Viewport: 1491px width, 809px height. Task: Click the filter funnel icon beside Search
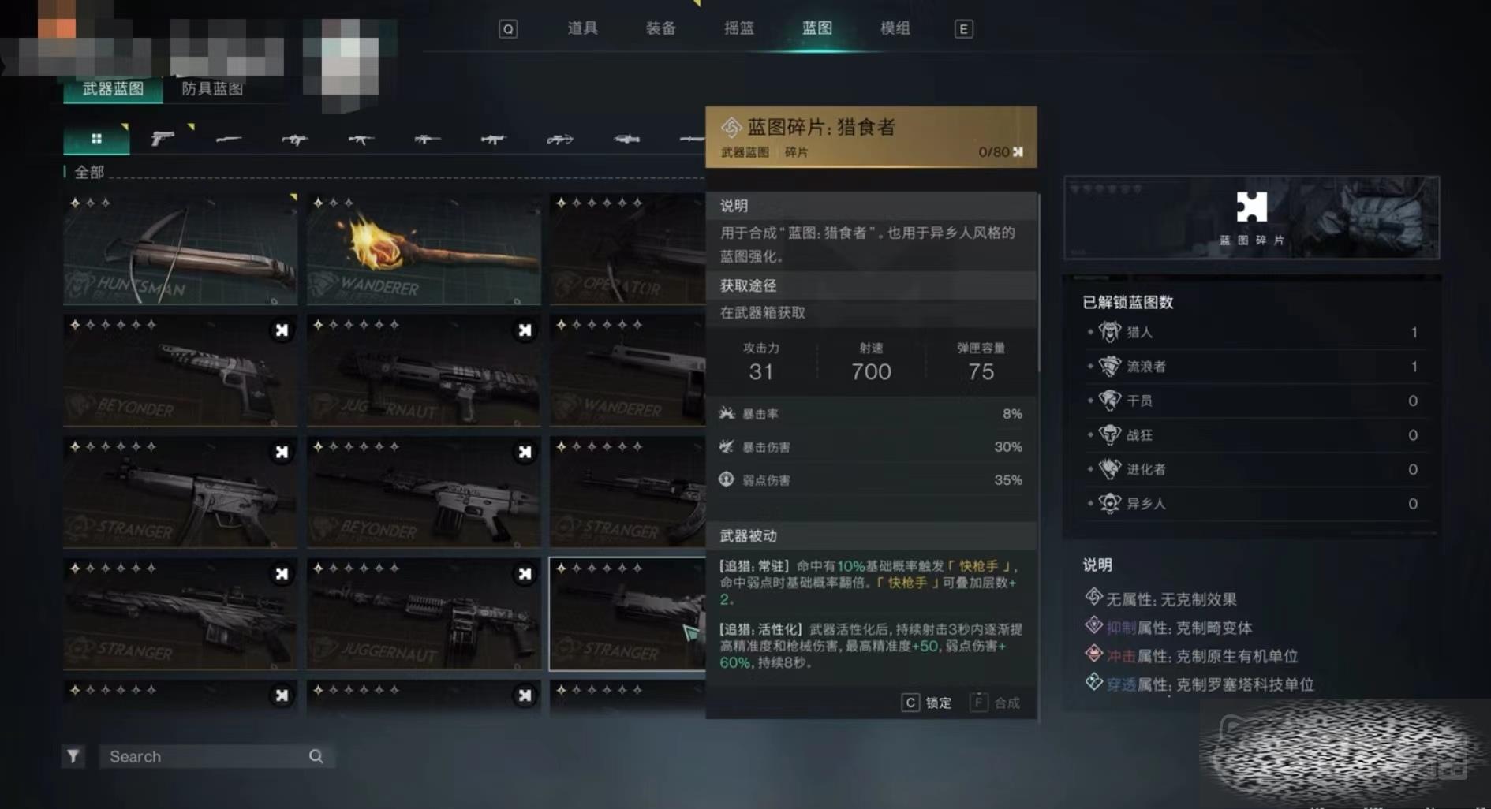pyautogui.click(x=73, y=756)
